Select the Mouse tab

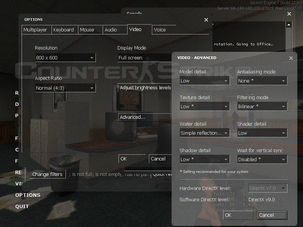click(90, 30)
